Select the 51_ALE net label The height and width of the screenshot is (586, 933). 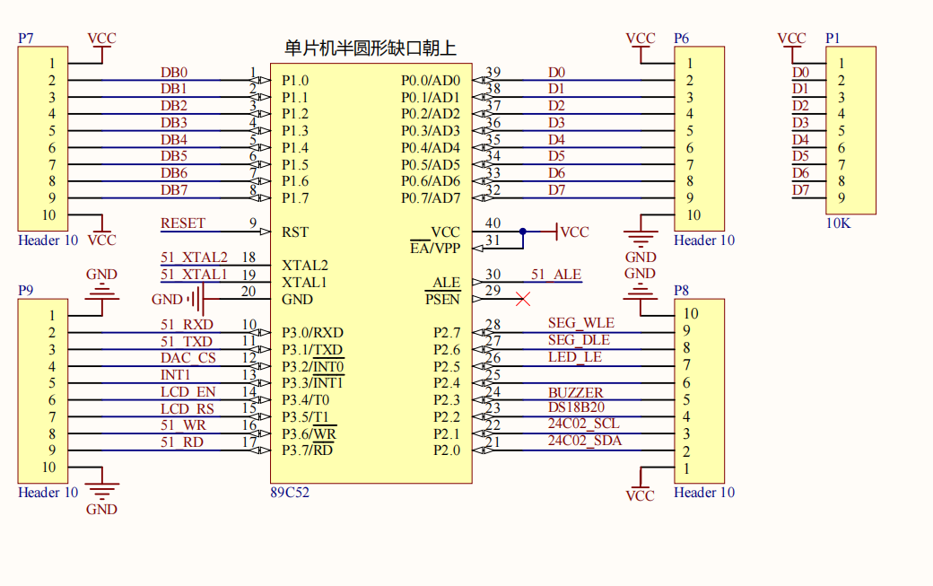tap(556, 275)
